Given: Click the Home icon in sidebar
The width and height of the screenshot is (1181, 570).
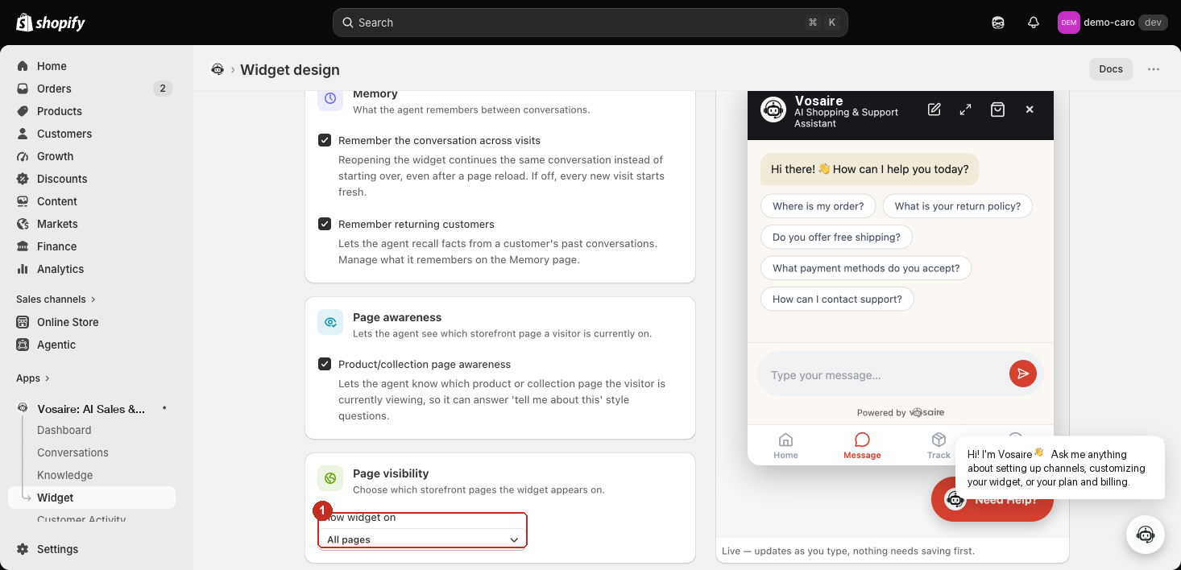Looking at the screenshot, I should pyautogui.click(x=23, y=66).
